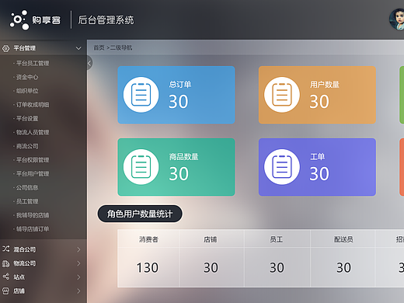Open 物流人员管理 in sidebar
Viewport: 404px width, 303px height.
coord(33,132)
